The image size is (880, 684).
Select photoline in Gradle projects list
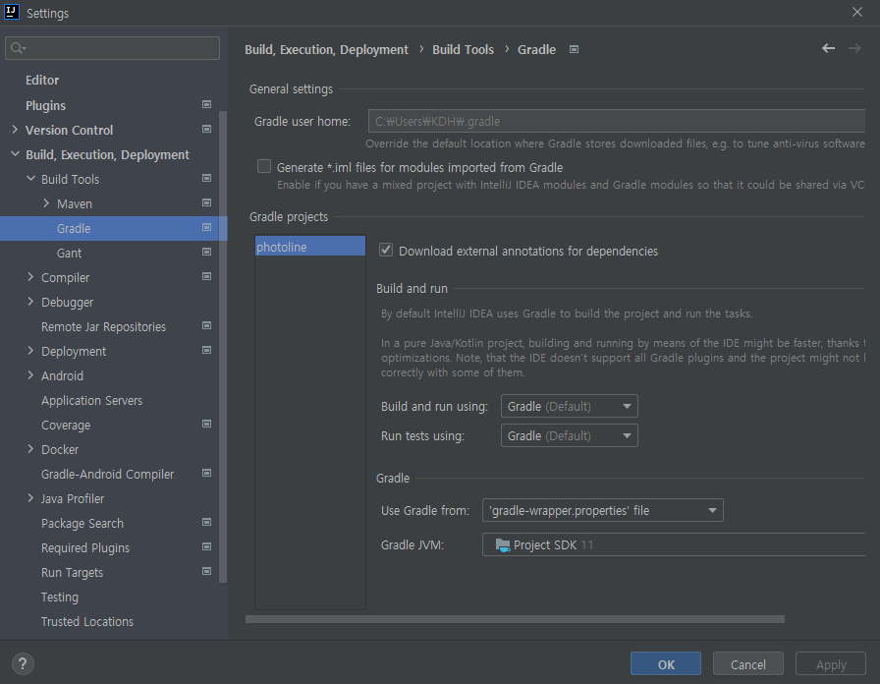coord(310,247)
